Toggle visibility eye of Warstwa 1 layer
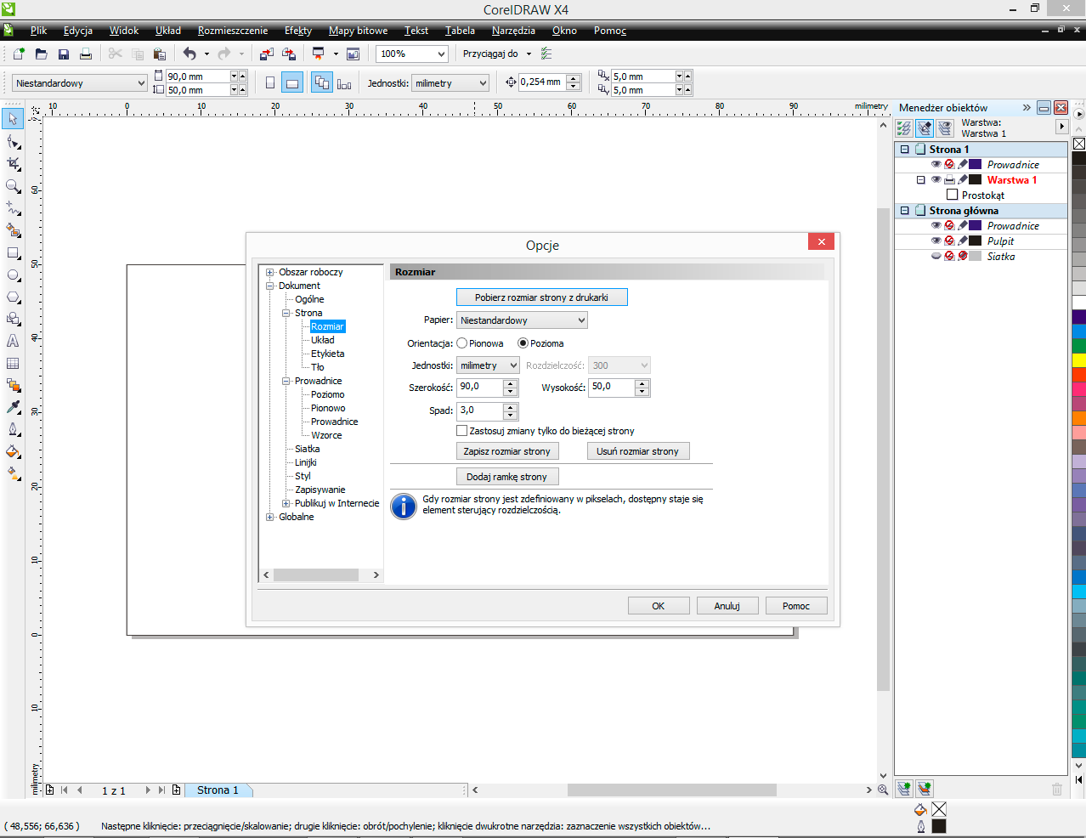Viewport: 1086px width, 838px height. click(x=936, y=180)
